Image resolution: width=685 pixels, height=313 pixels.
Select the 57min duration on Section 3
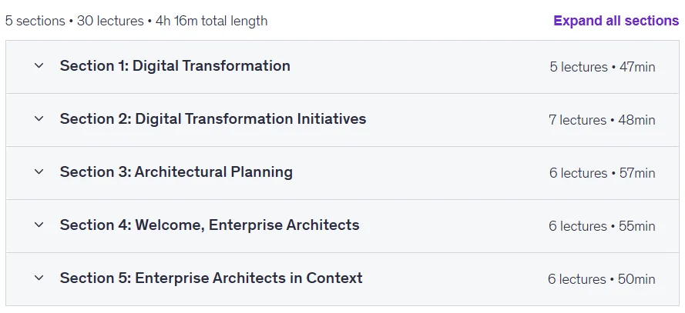[637, 173]
